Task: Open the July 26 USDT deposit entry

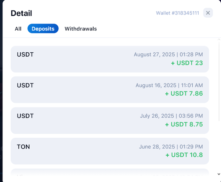Action: [x=110, y=121]
